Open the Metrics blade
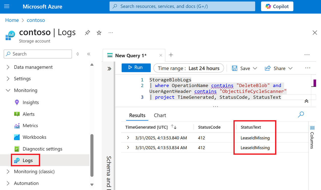The image size is (321, 190). 30,125
